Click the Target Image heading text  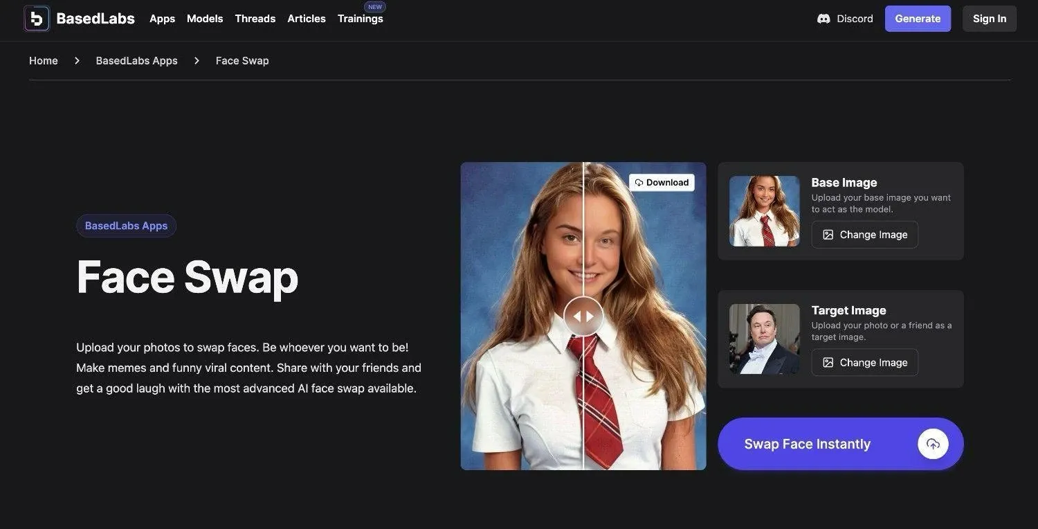(x=849, y=311)
